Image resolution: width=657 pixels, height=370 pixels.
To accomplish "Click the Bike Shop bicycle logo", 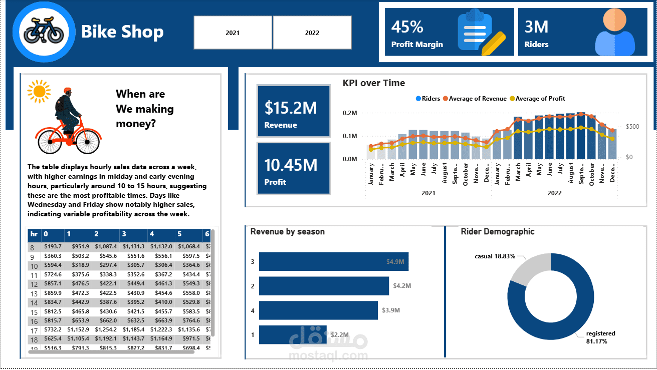I will coord(44,32).
